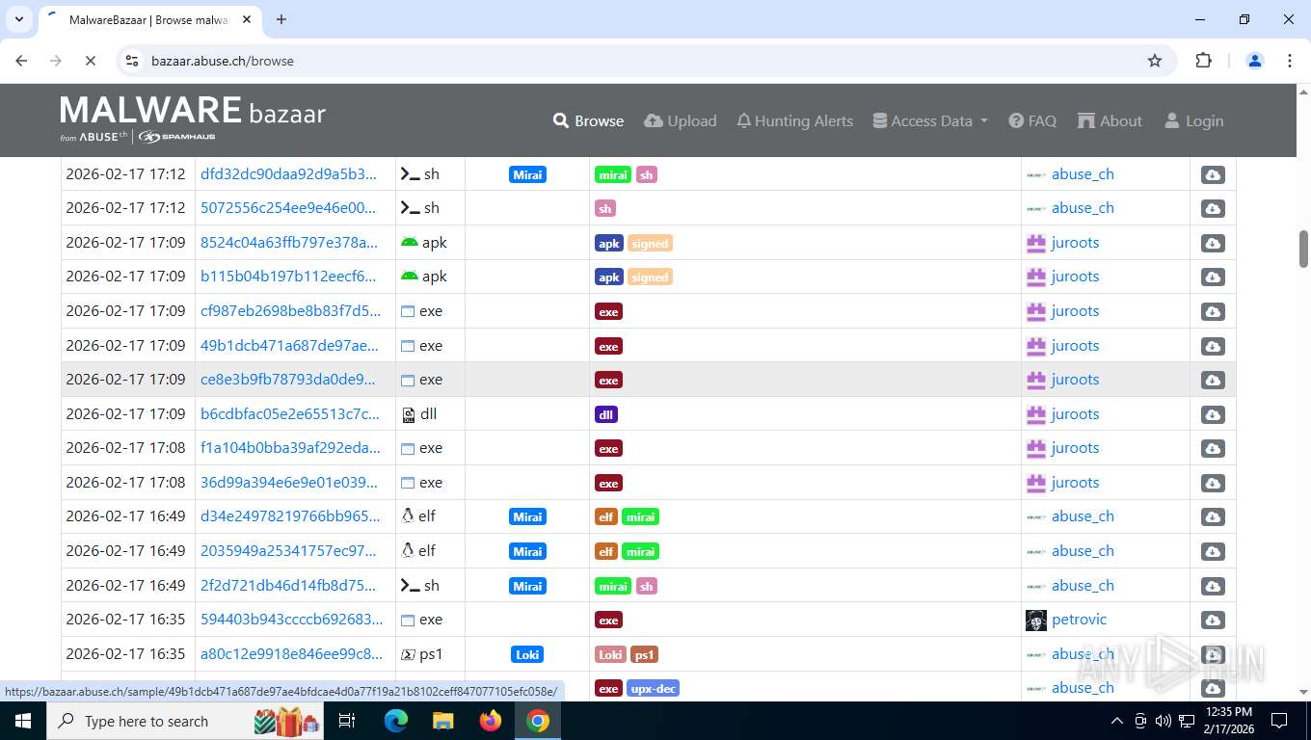
Task: Download the 2f2d721db46d14fb8d75 sh sample
Action: pos(1213,586)
